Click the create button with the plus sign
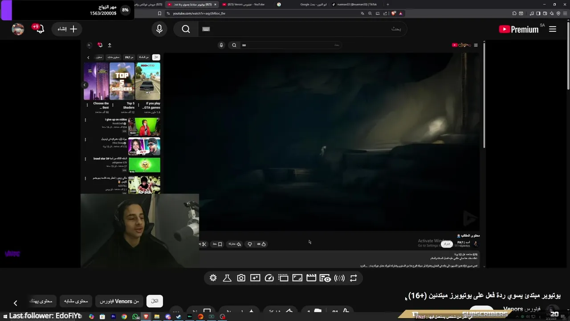This screenshot has height=321, width=570. tap(67, 29)
